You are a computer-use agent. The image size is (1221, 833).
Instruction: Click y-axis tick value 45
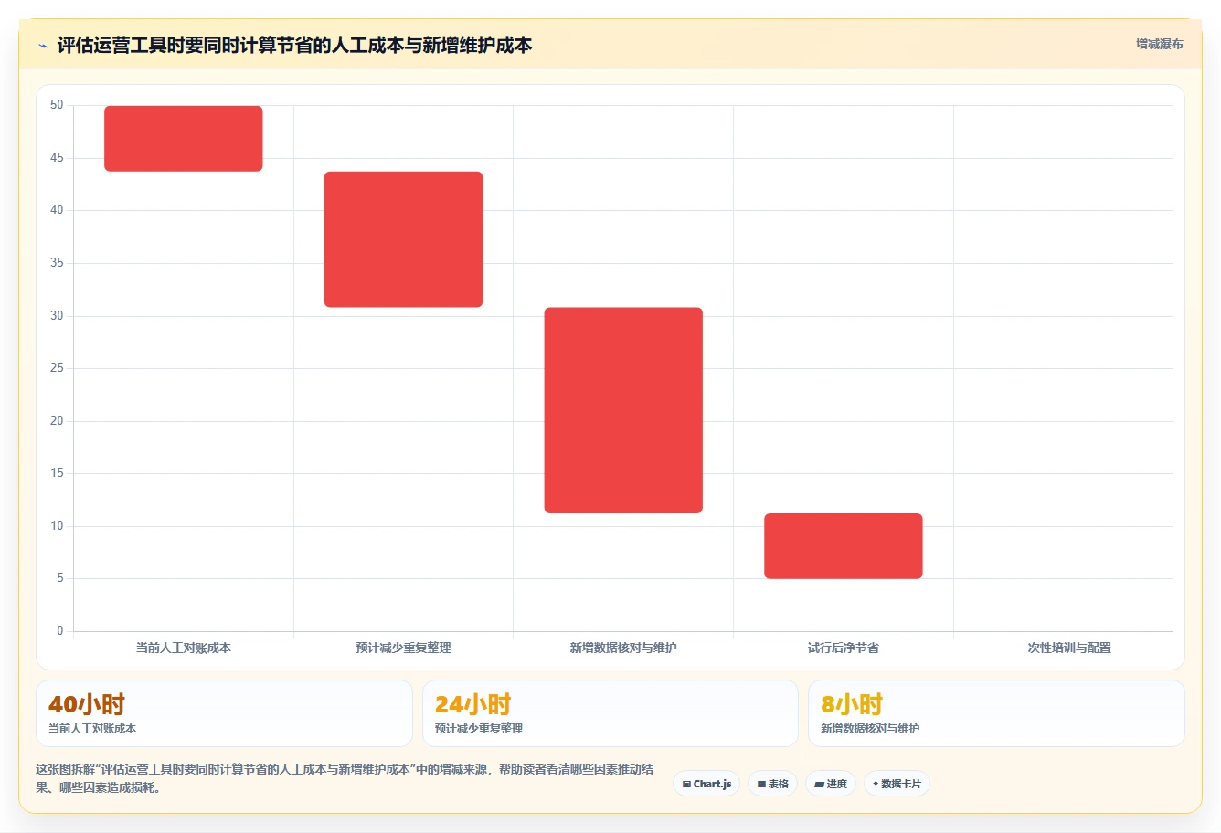click(x=57, y=158)
